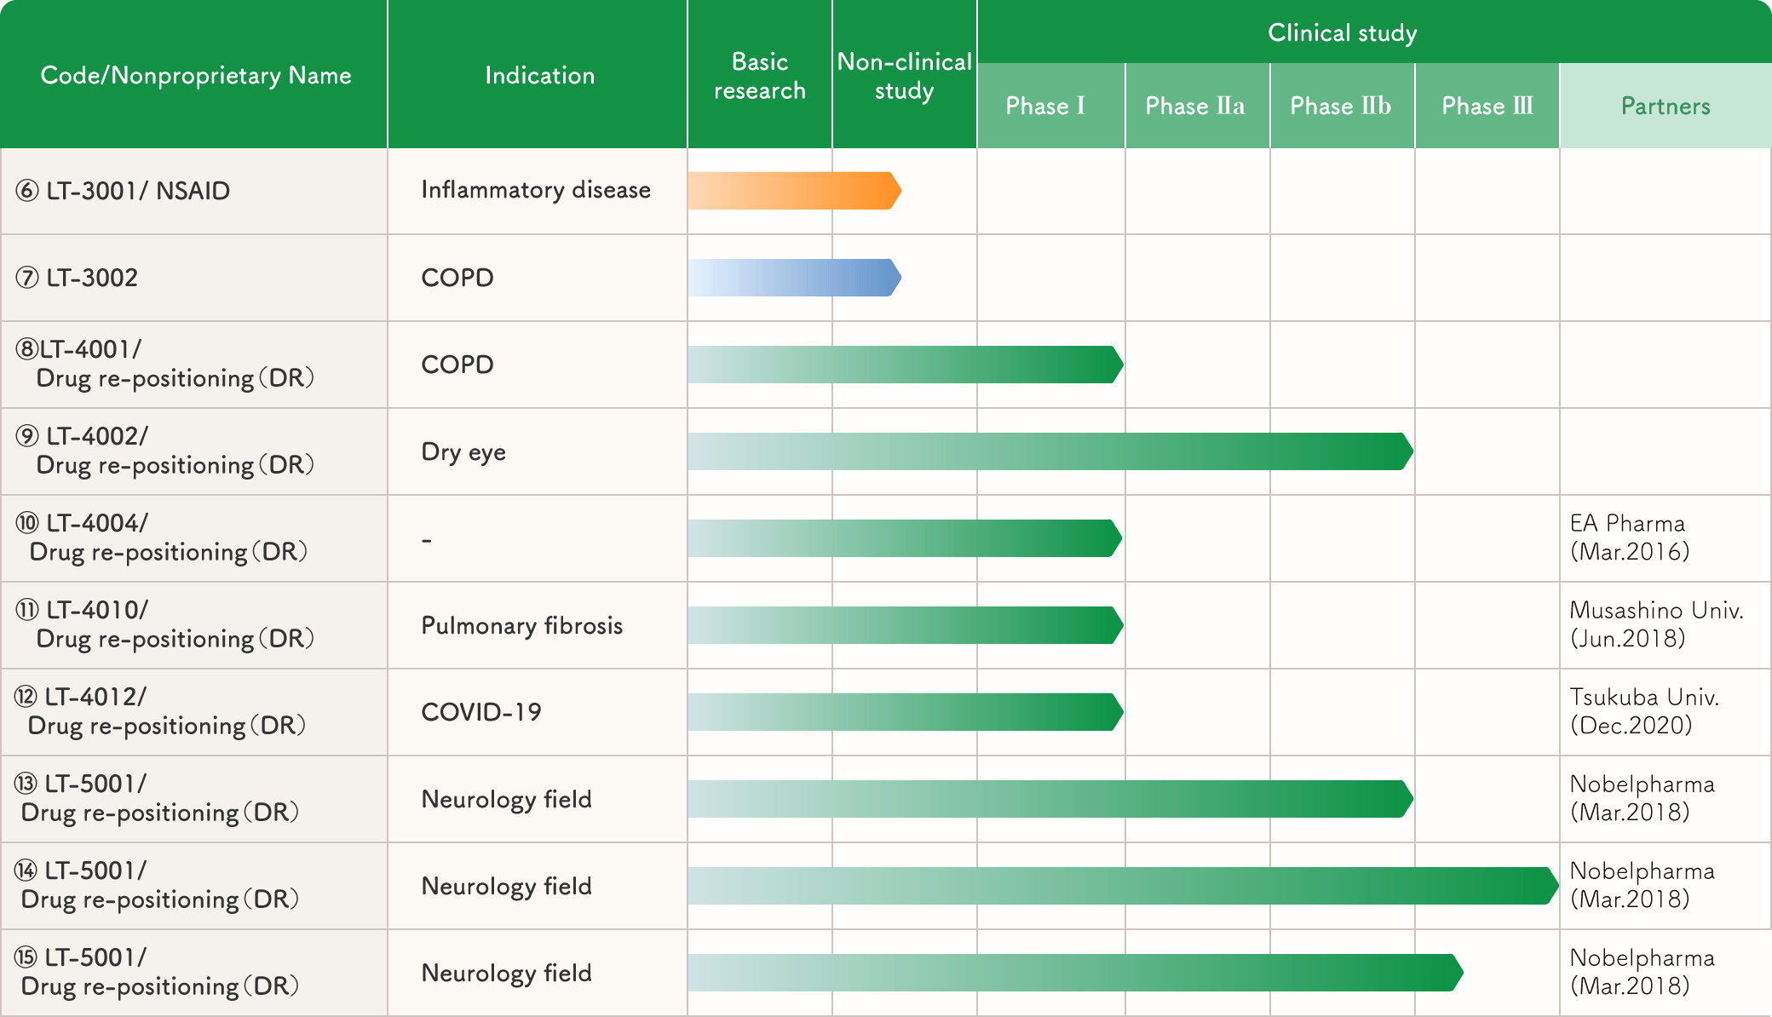Select the Phase IIb column header

pyautogui.click(x=1342, y=106)
